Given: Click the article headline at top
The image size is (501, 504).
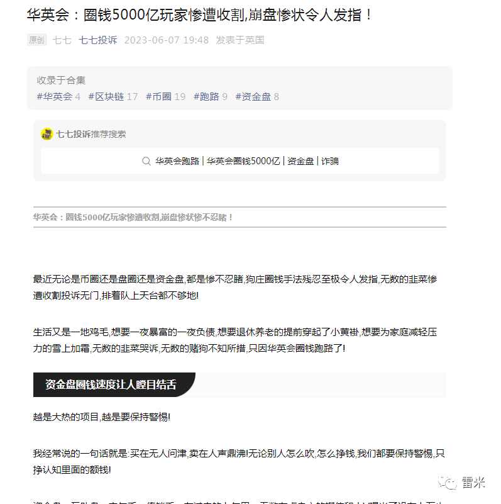Looking at the screenshot, I should point(199,15).
